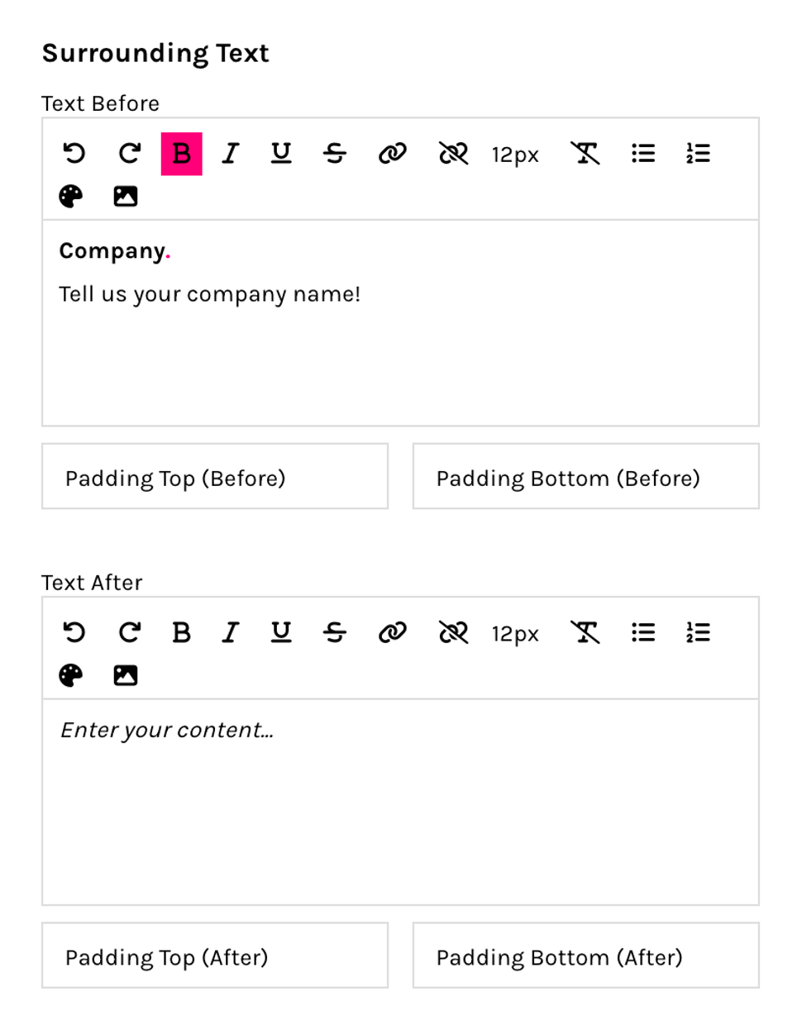Screen dimensions: 802x1020
Task: Toggle underline in the Text Before toolbar
Action: (x=281, y=153)
